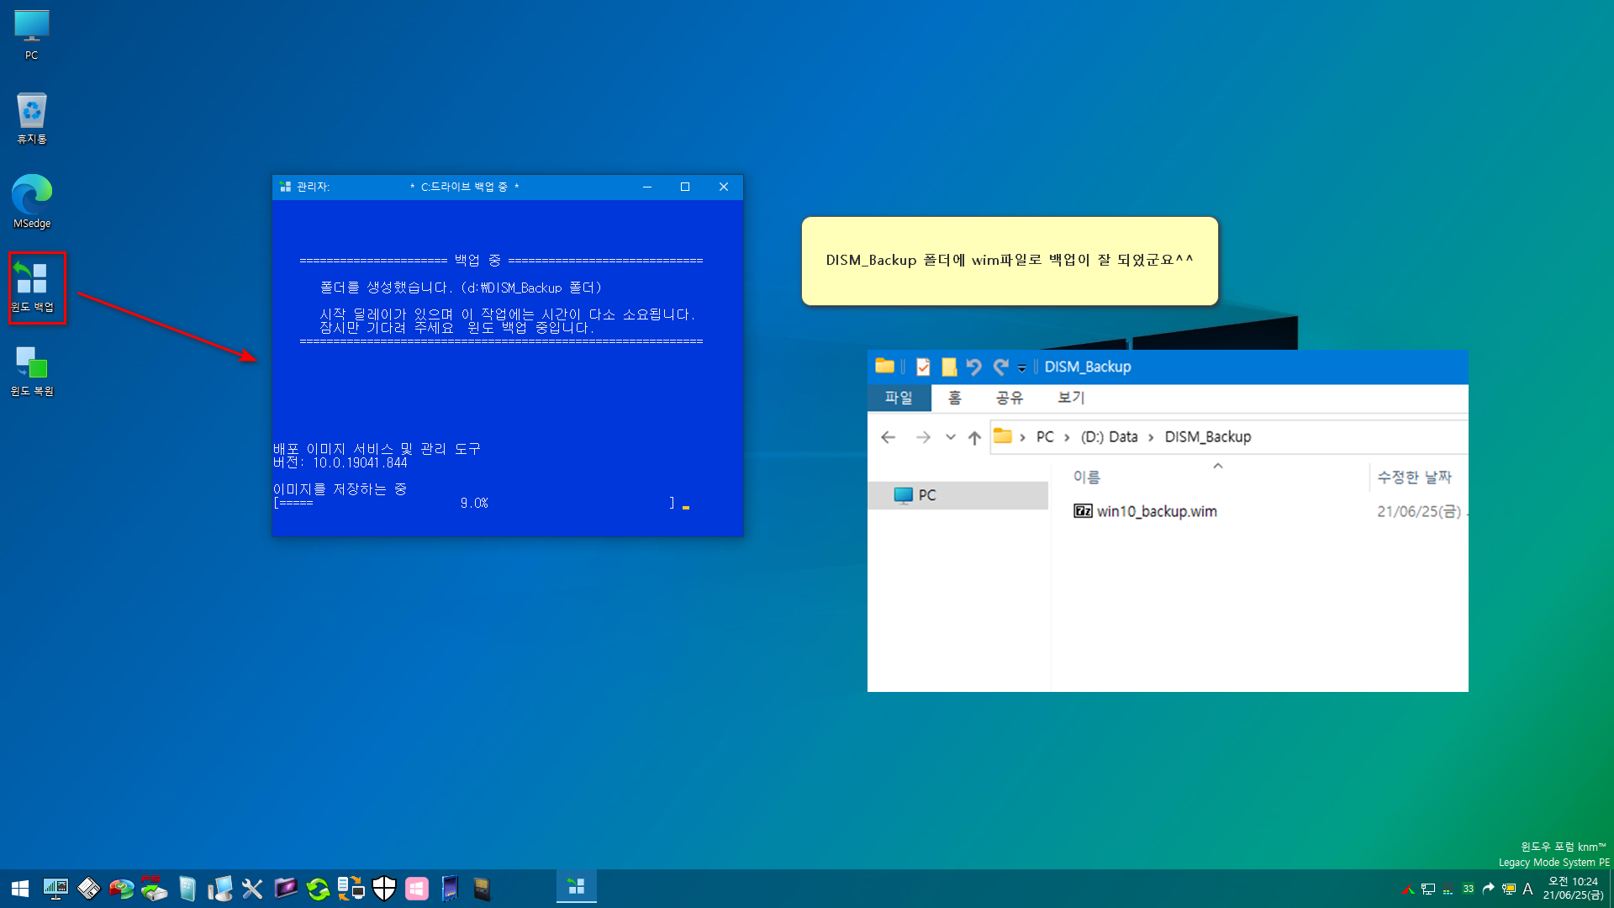Open the PC desktop icon
The height and width of the screenshot is (908, 1614).
31,35
